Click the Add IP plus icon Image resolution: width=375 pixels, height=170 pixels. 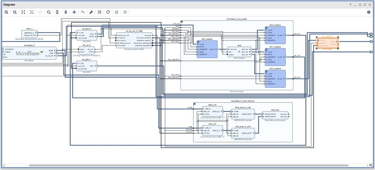[x=74, y=12]
